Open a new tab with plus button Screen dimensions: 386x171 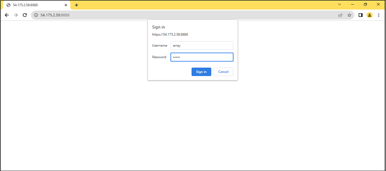pyautogui.click(x=77, y=5)
